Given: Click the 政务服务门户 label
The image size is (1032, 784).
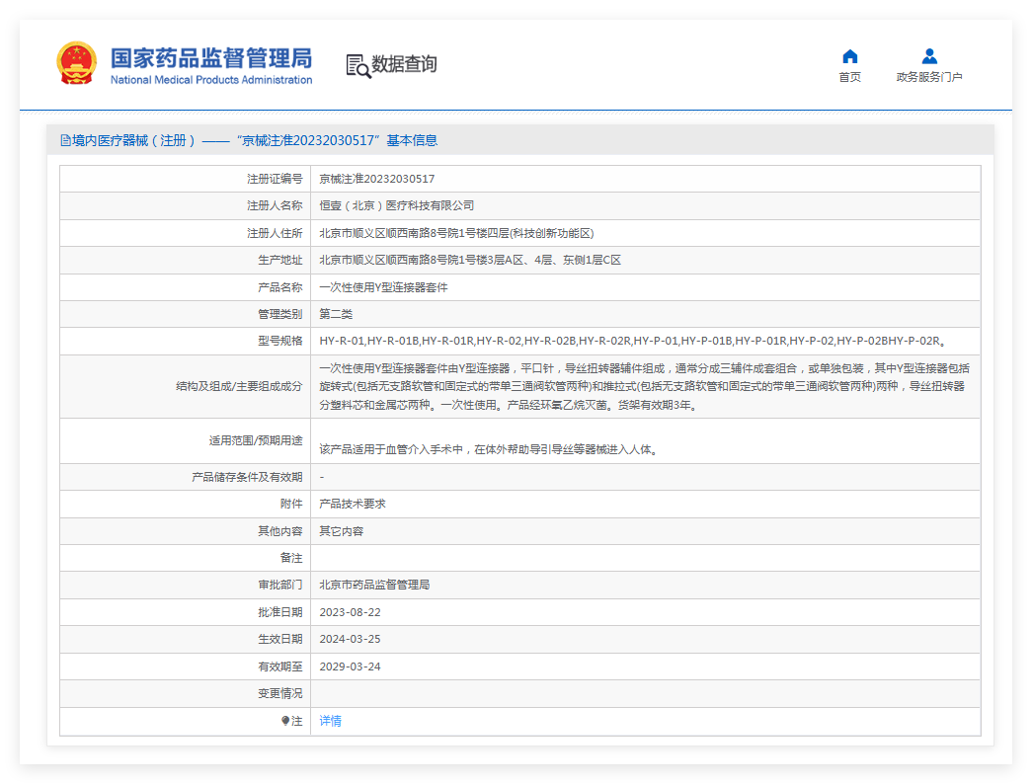Looking at the screenshot, I should coord(929,77).
